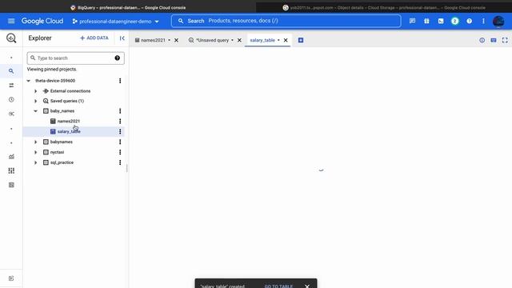This screenshot has width=512, height=288.
Task: Switch to Cloud Storage Object details browser tab
Action: pos(384,7)
